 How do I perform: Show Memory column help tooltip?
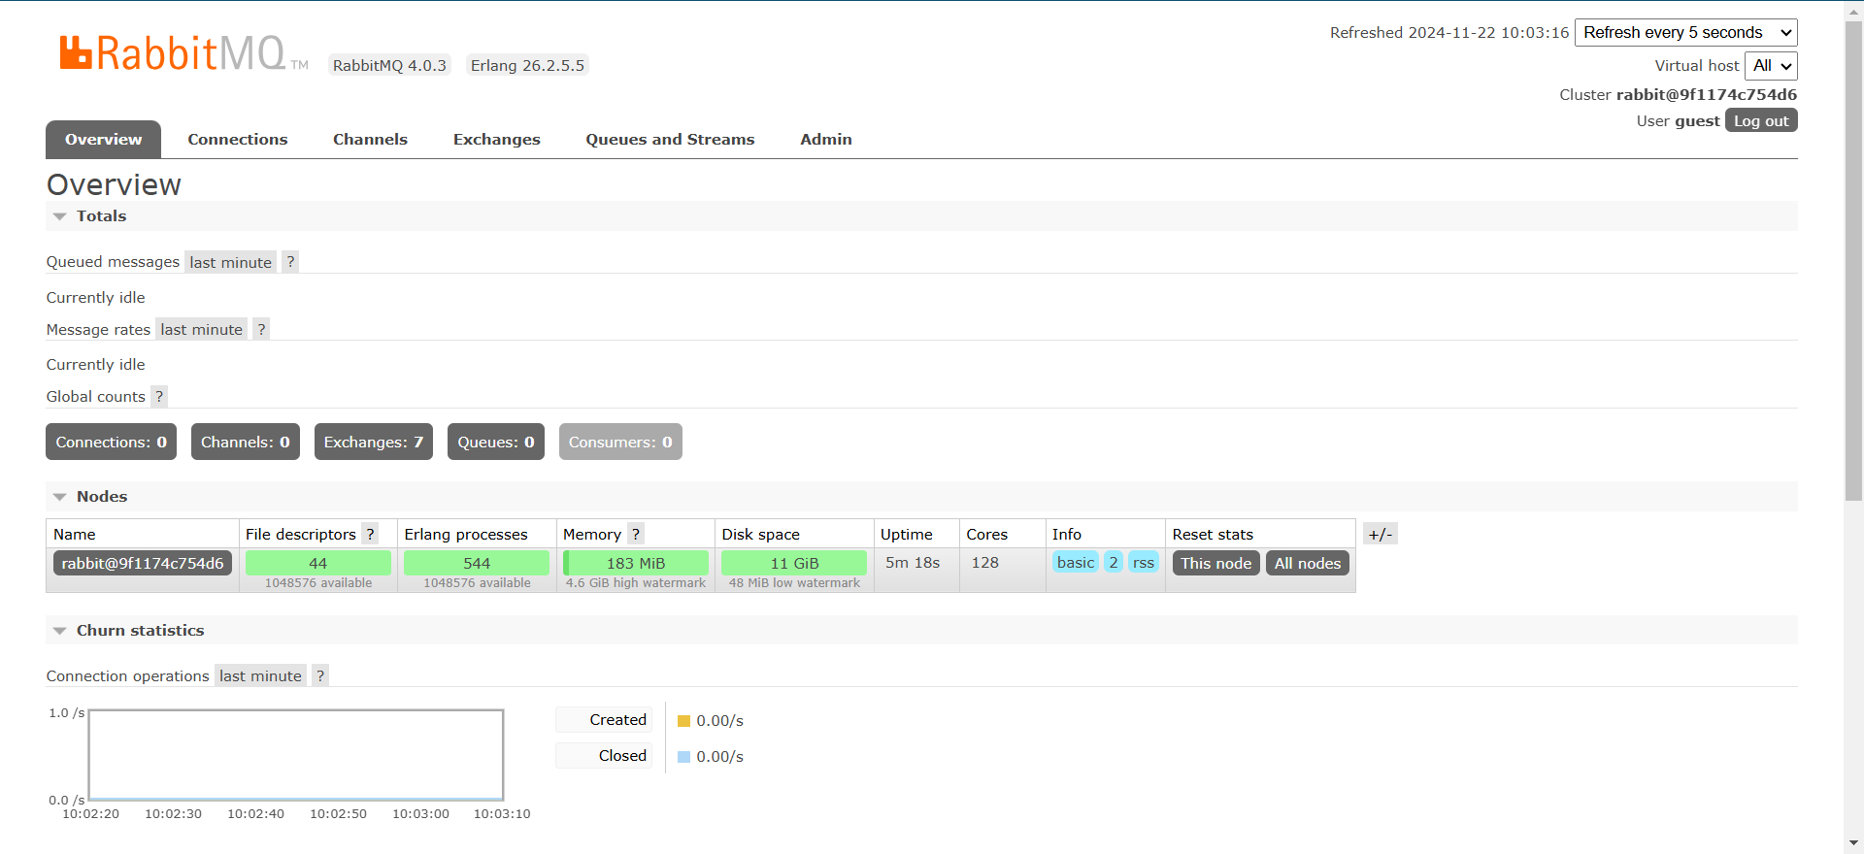pos(635,534)
